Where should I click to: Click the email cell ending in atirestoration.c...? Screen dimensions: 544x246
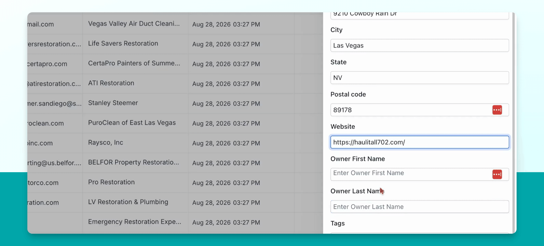point(55,84)
